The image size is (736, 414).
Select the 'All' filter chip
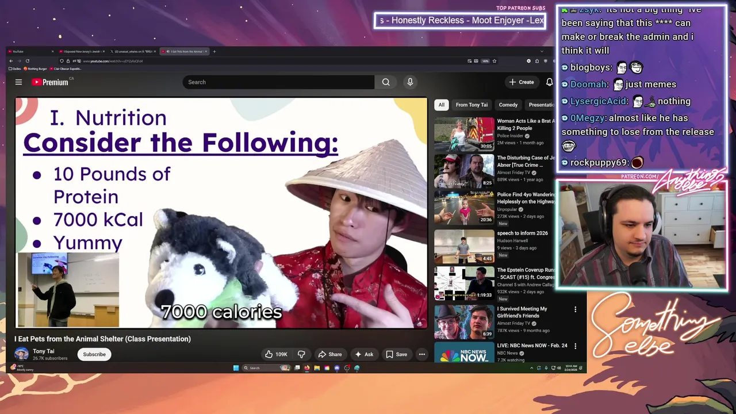click(441, 105)
